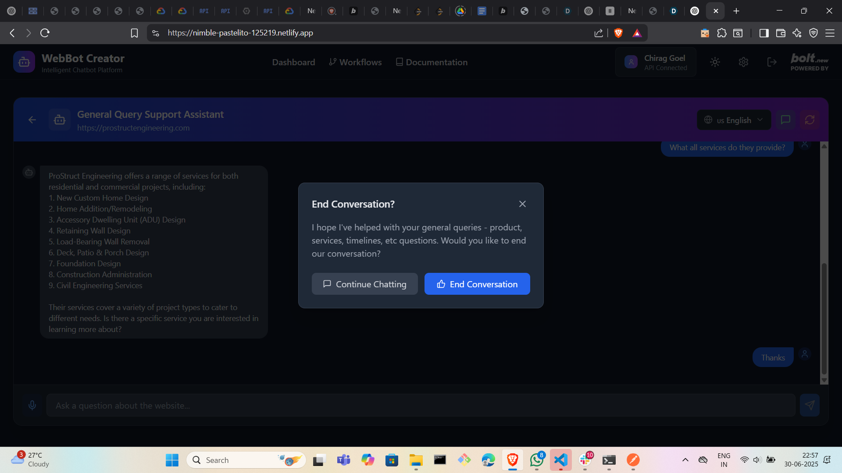Image resolution: width=842 pixels, height=473 pixels.
Task: Click the back arrow in chat header
Action: [32, 120]
